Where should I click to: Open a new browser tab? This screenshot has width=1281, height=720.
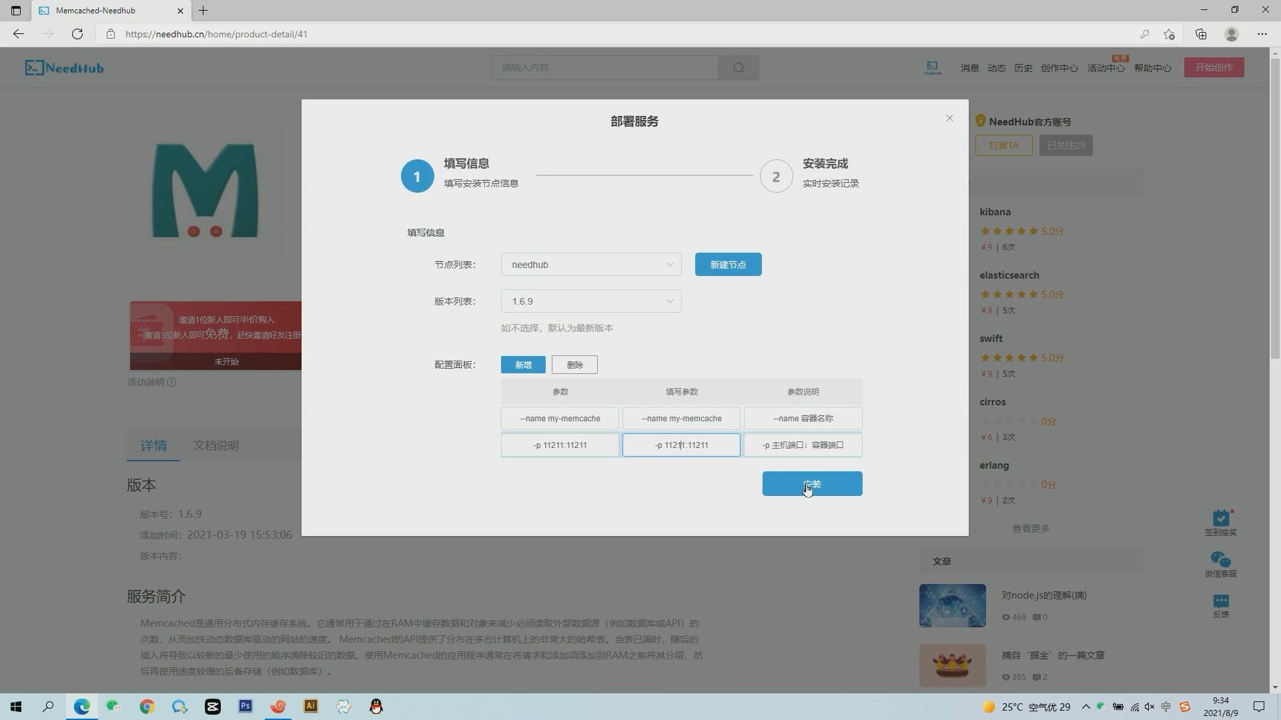tap(203, 11)
